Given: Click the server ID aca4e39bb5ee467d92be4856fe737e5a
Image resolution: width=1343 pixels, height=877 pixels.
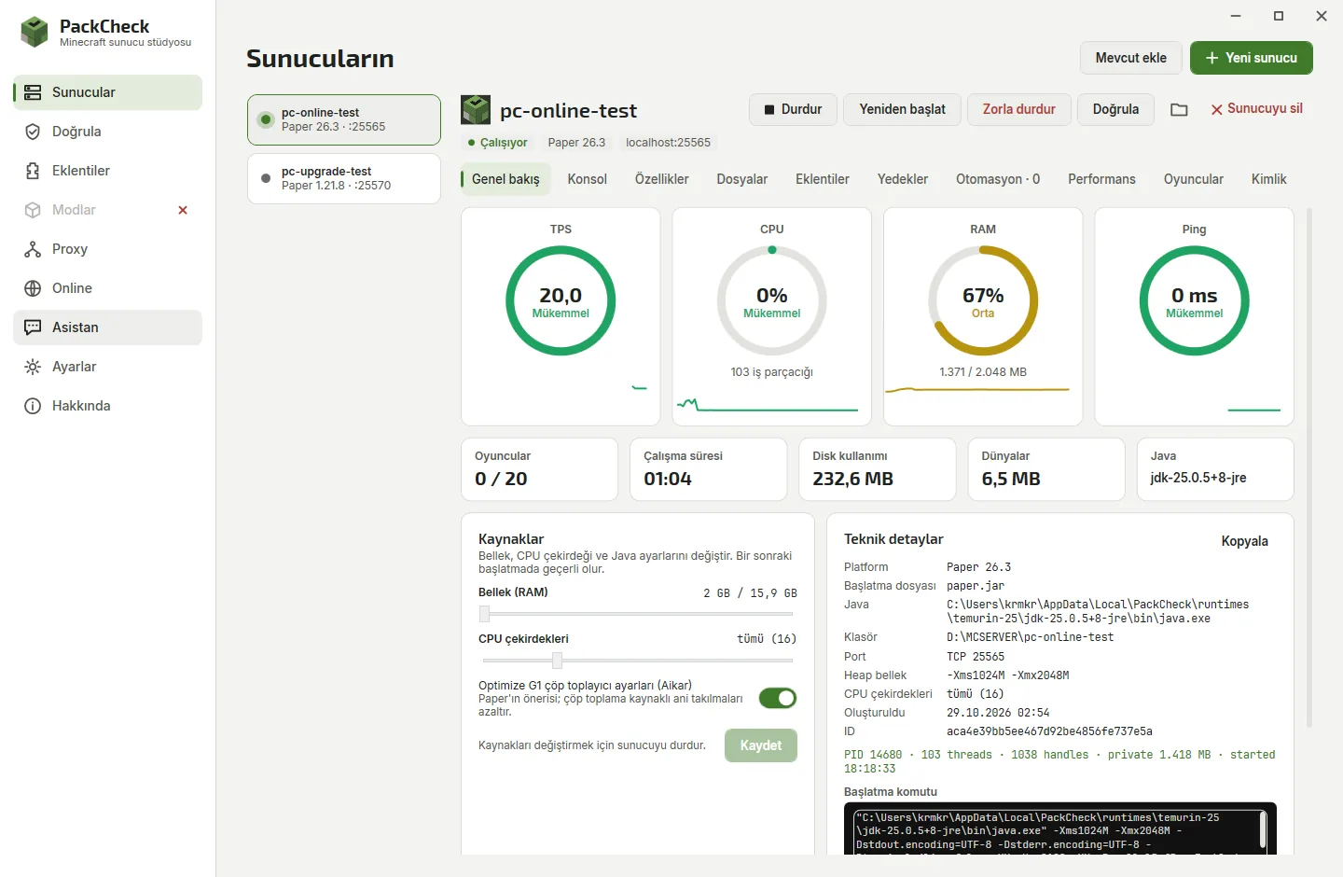Looking at the screenshot, I should tap(1049, 731).
